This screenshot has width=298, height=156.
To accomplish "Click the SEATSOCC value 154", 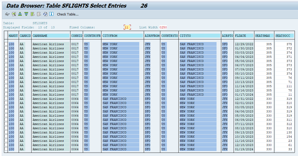I will [289, 137].
